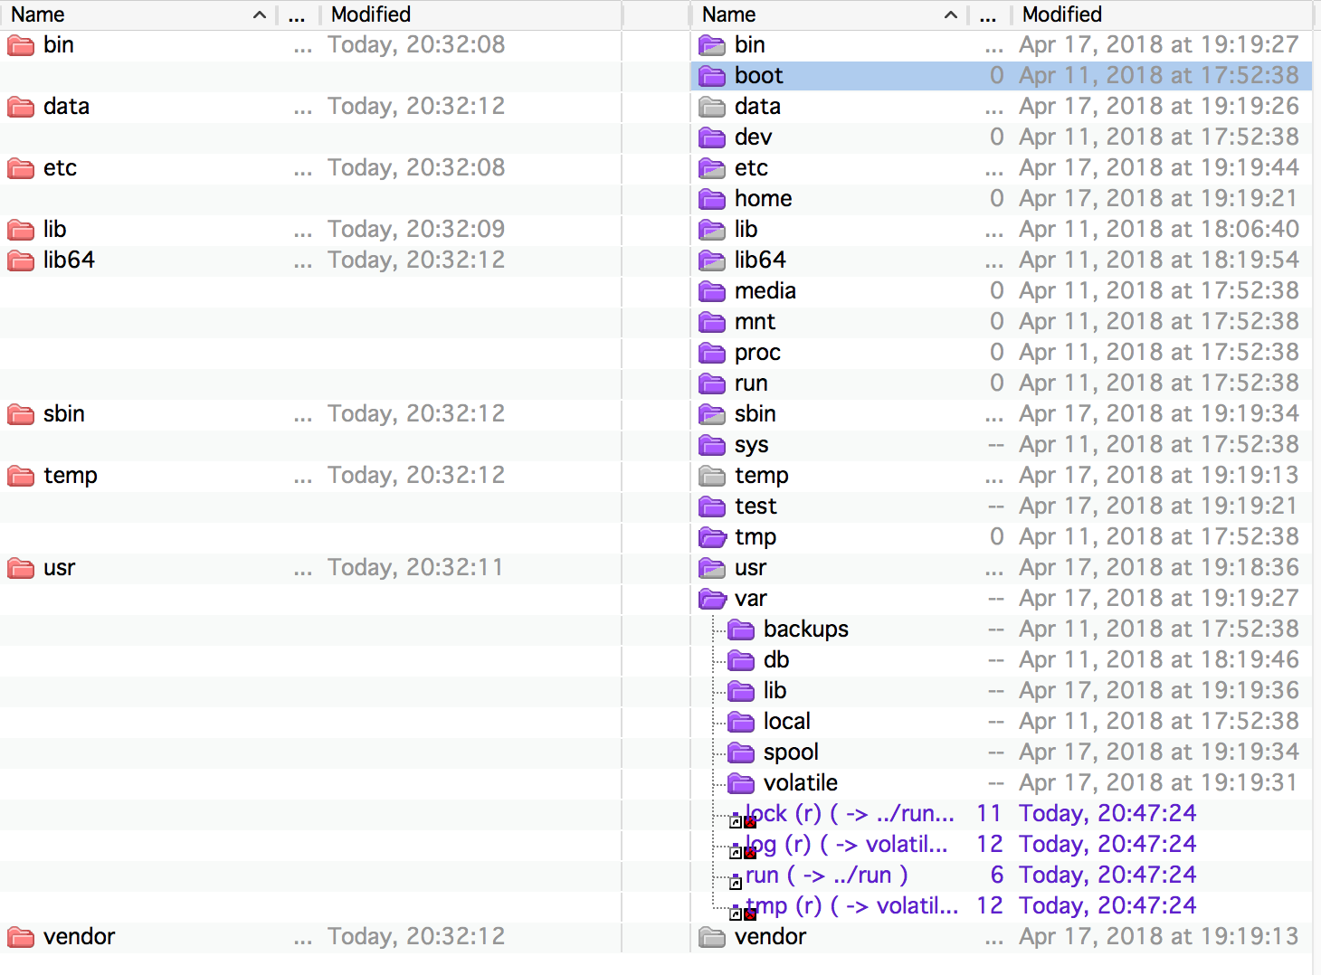This screenshot has width=1321, height=975.
Task: Click the date 'Apr 11, 2018 at 18:06:40'
Action: (1159, 230)
